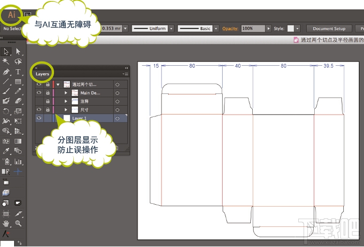Select the Mesh tool
Viewport: 364px width, 247px height.
[x=6, y=141]
